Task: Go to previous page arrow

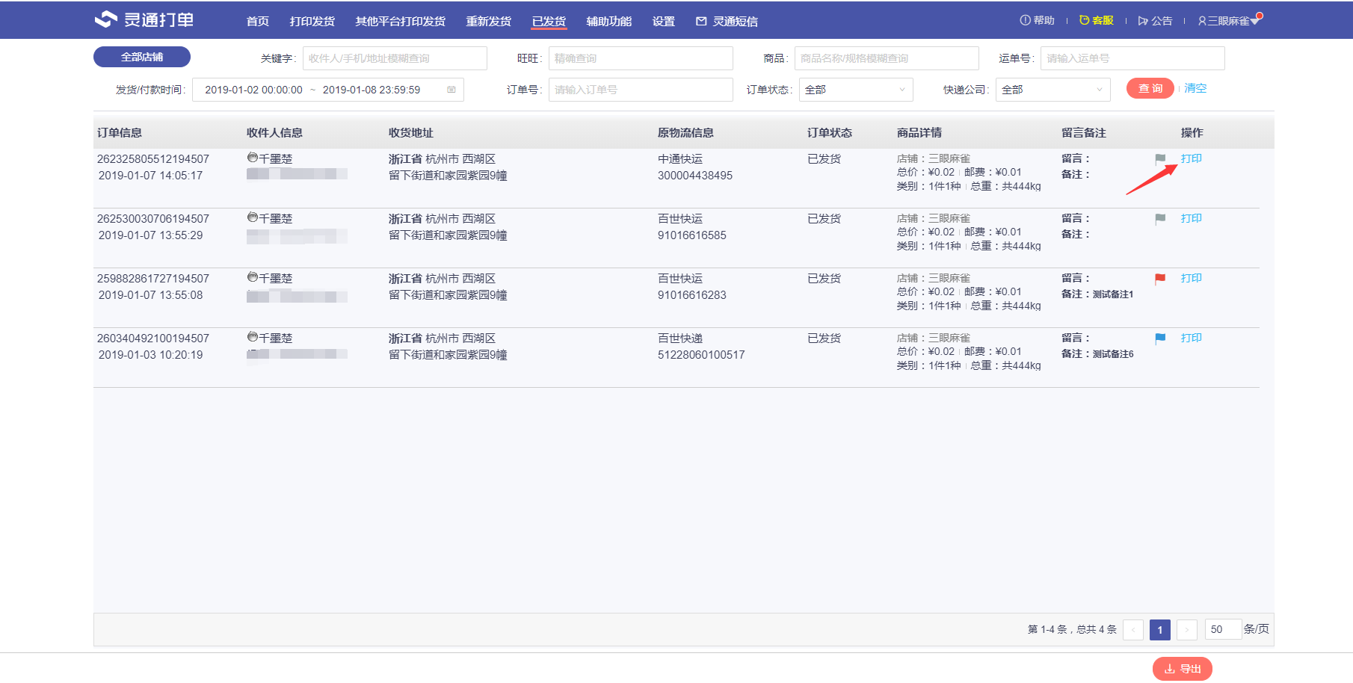Action: coord(1133,630)
